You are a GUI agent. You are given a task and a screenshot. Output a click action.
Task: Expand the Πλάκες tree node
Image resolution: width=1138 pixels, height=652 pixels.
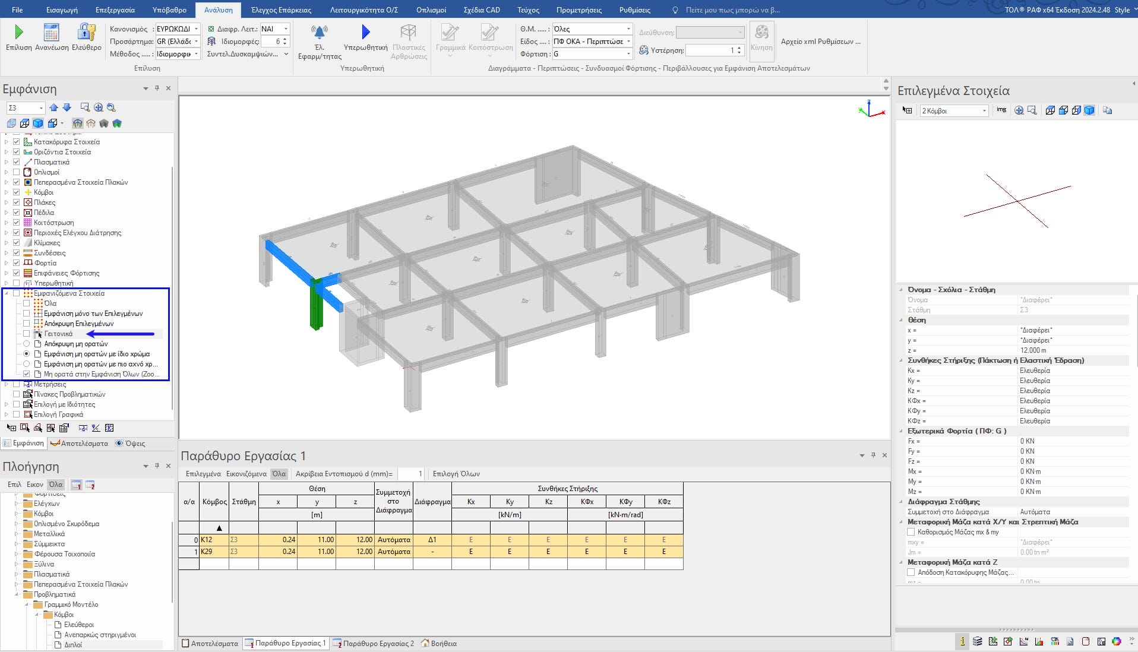[7, 202]
